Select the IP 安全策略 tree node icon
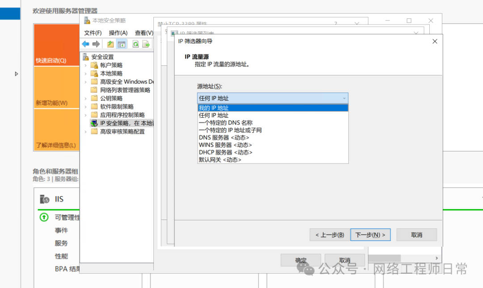 (x=94, y=123)
